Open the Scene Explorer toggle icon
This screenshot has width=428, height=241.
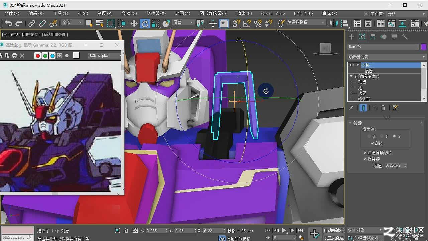(357, 23)
